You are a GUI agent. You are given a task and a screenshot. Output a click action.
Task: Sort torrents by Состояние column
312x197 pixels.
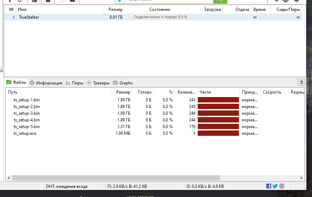pyautogui.click(x=160, y=9)
